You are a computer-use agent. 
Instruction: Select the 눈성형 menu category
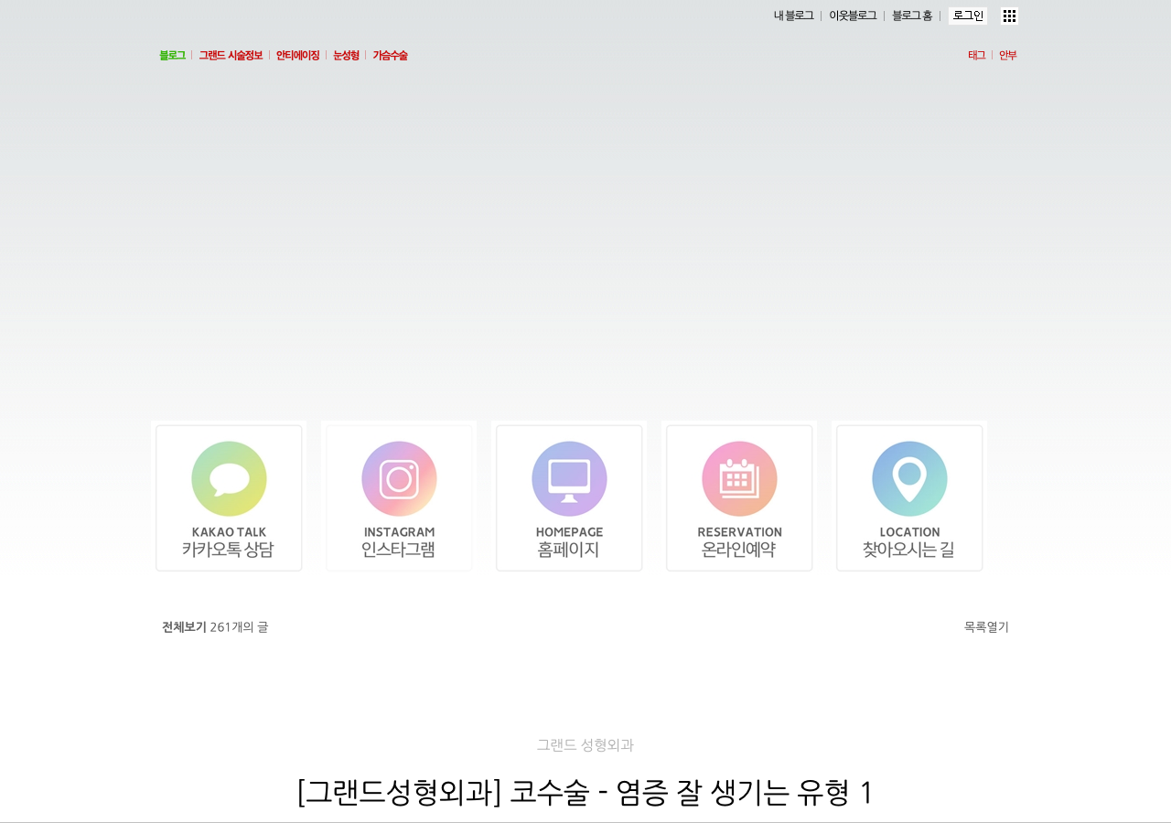point(346,56)
